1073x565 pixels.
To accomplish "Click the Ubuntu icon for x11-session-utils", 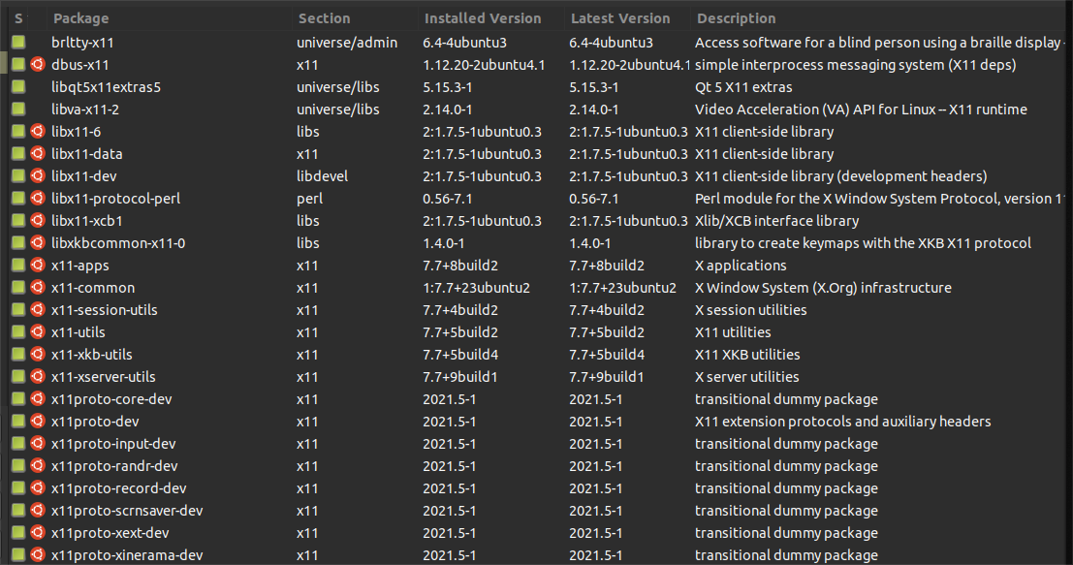I will pos(38,309).
